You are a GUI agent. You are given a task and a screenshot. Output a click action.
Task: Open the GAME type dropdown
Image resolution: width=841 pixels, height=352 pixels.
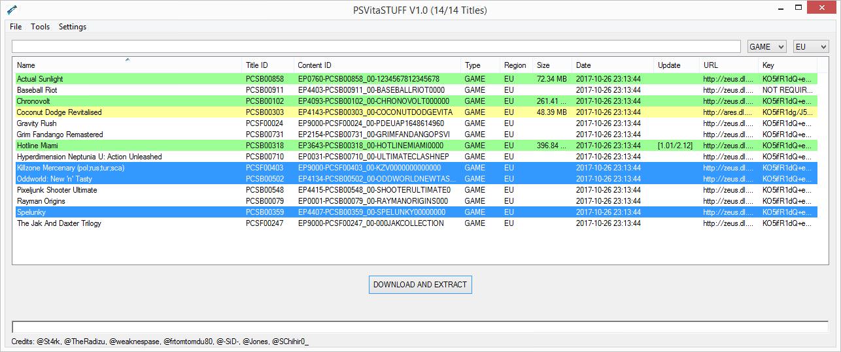(767, 46)
